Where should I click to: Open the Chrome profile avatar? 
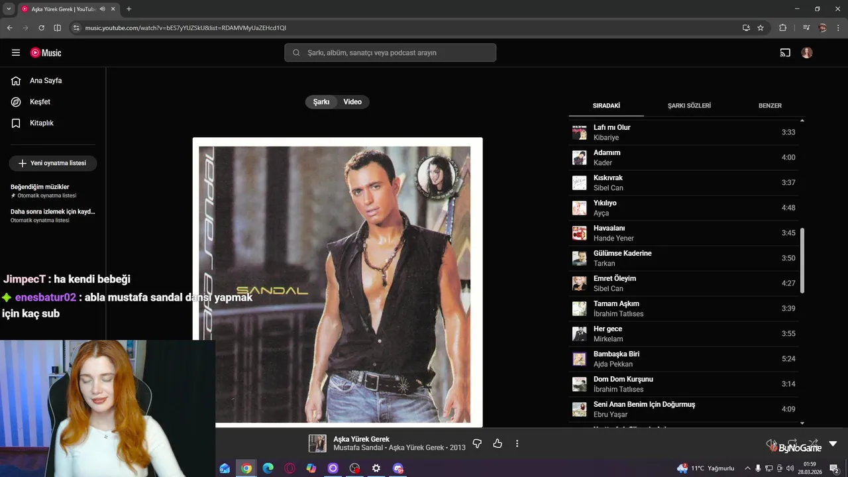pyautogui.click(x=822, y=28)
